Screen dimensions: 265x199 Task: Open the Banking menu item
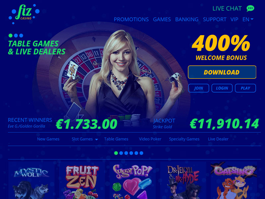187,19
